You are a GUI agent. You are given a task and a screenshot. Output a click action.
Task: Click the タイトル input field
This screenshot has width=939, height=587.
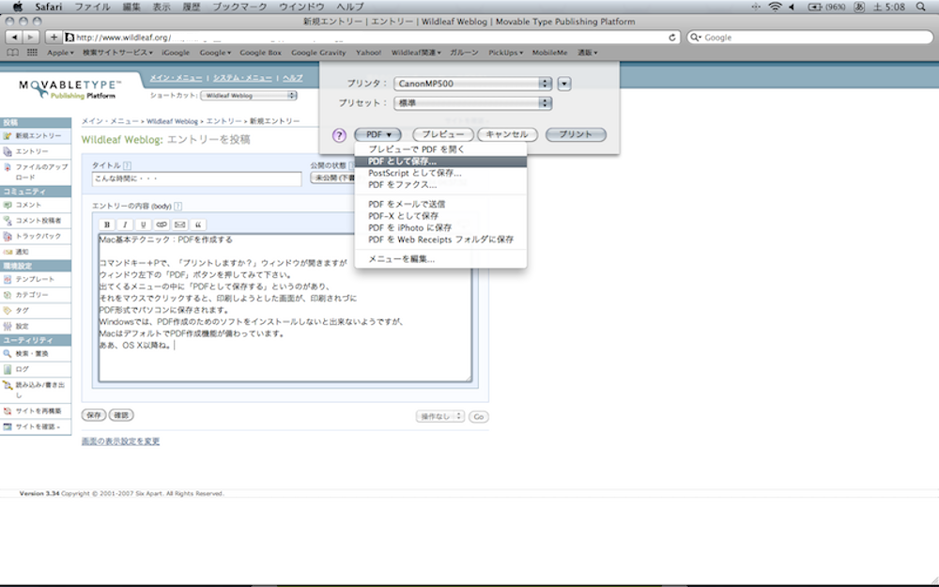click(x=196, y=179)
